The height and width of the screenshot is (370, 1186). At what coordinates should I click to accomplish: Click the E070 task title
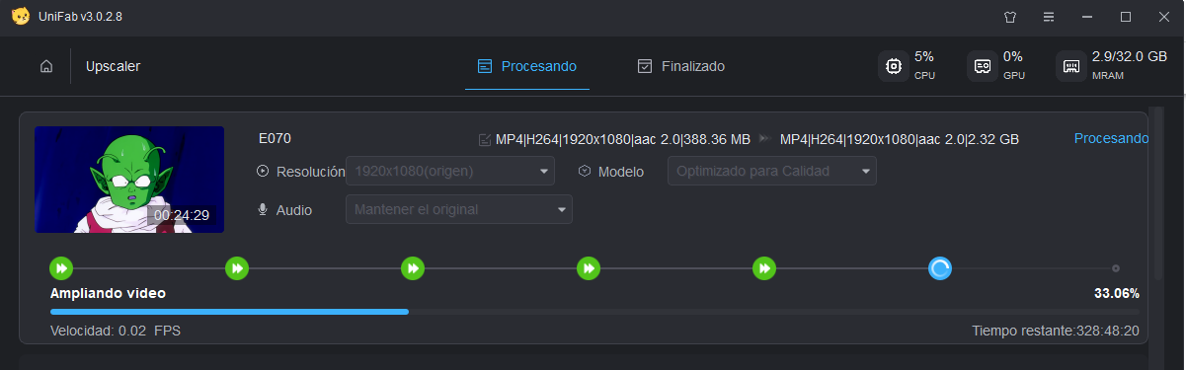point(275,138)
